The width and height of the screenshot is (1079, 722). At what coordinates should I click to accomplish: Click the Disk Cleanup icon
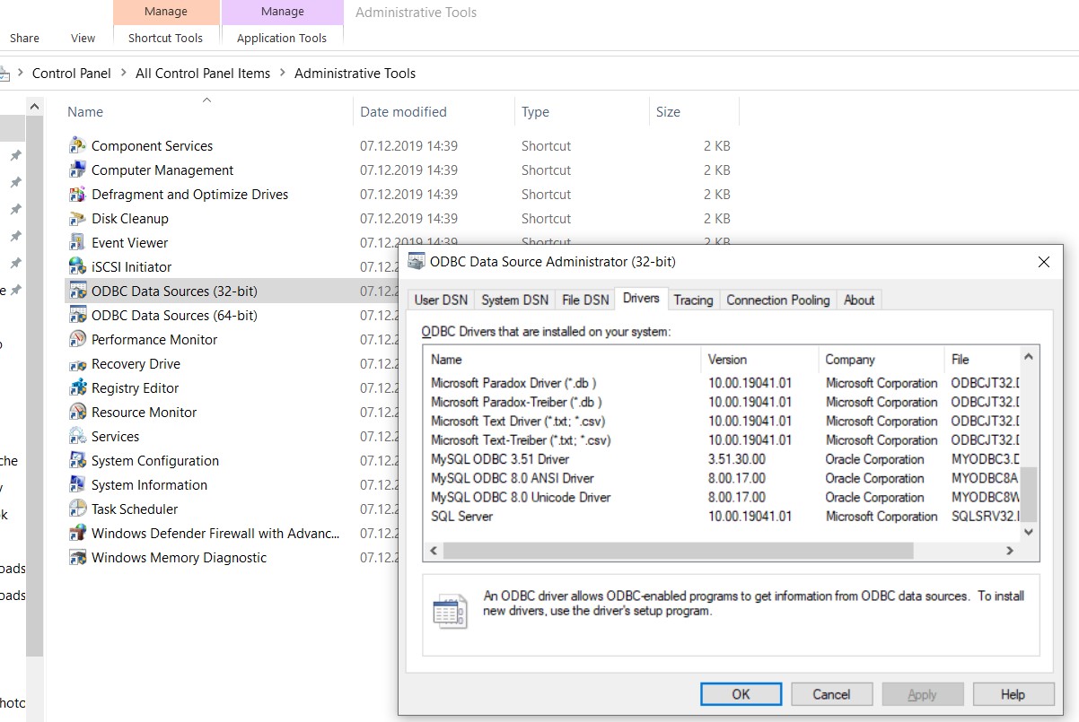[x=78, y=218]
